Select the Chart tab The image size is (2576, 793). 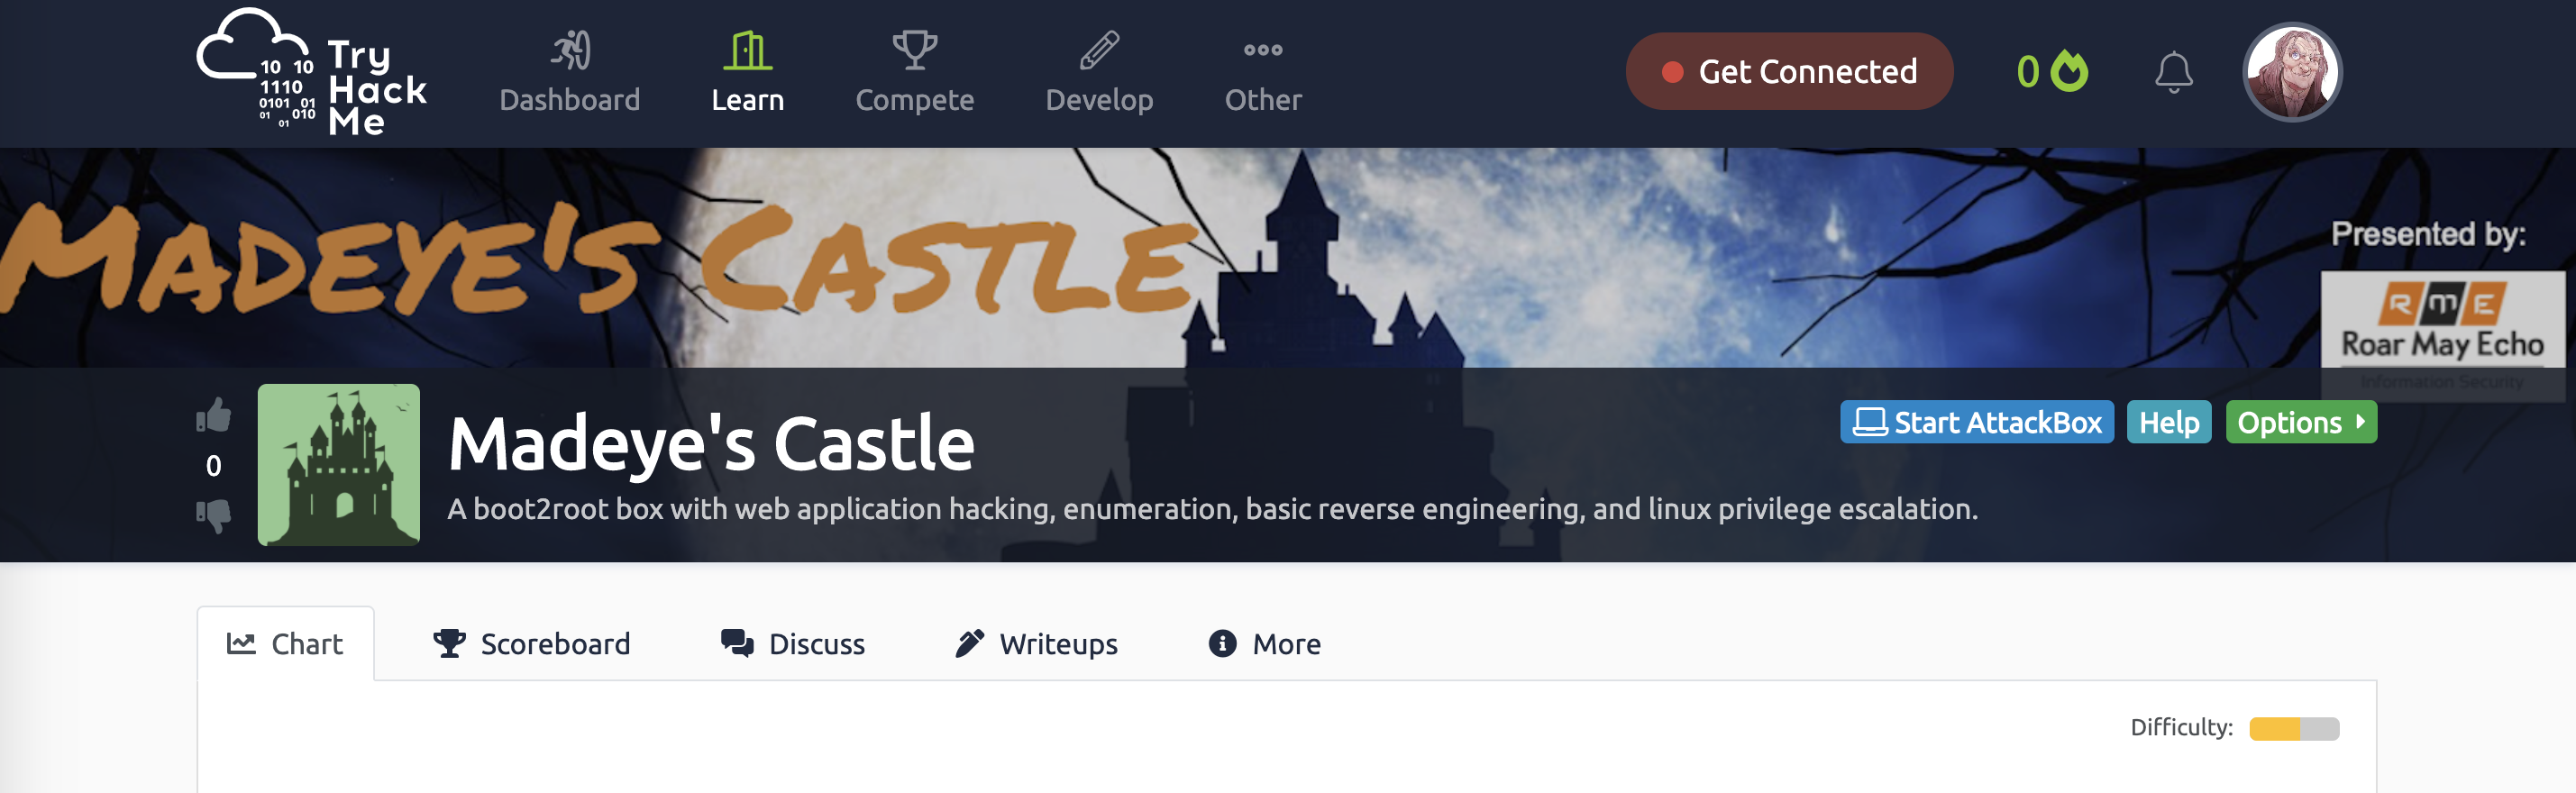point(286,644)
